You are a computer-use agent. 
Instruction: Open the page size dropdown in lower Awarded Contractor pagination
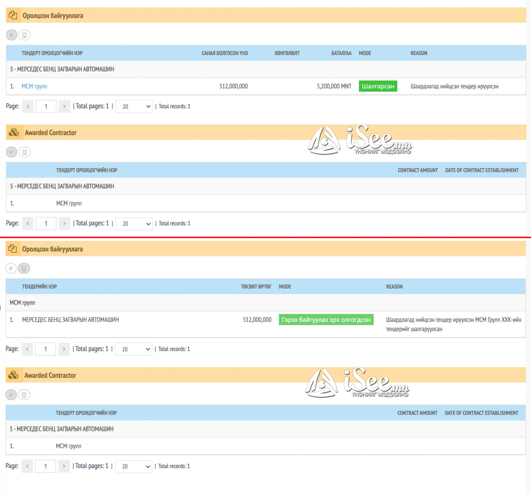pos(134,466)
